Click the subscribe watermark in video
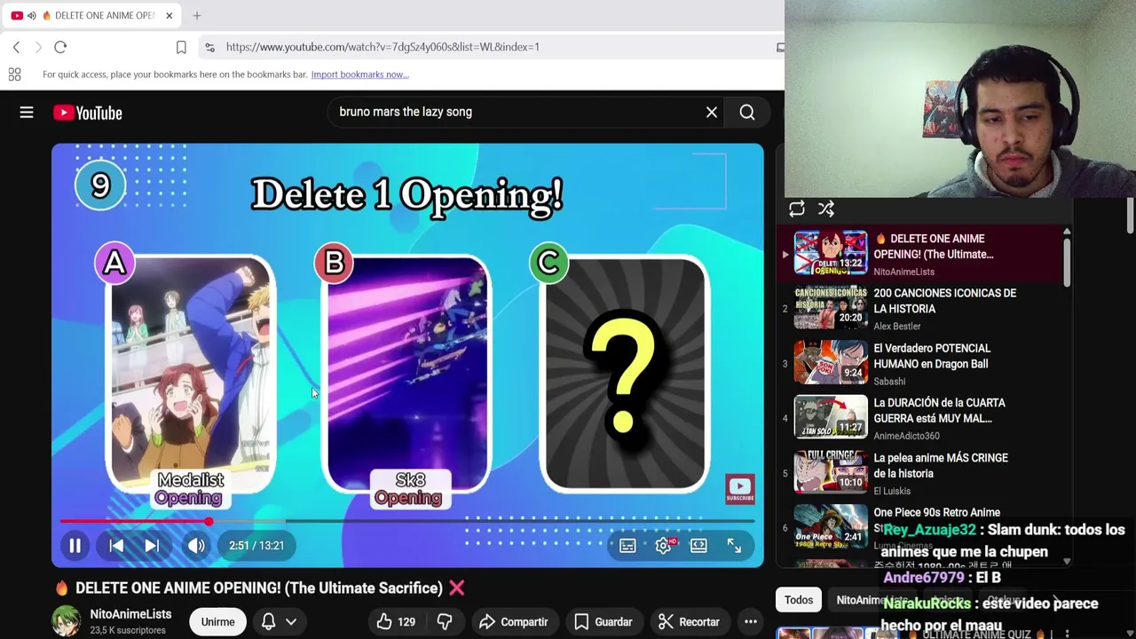 (x=740, y=488)
